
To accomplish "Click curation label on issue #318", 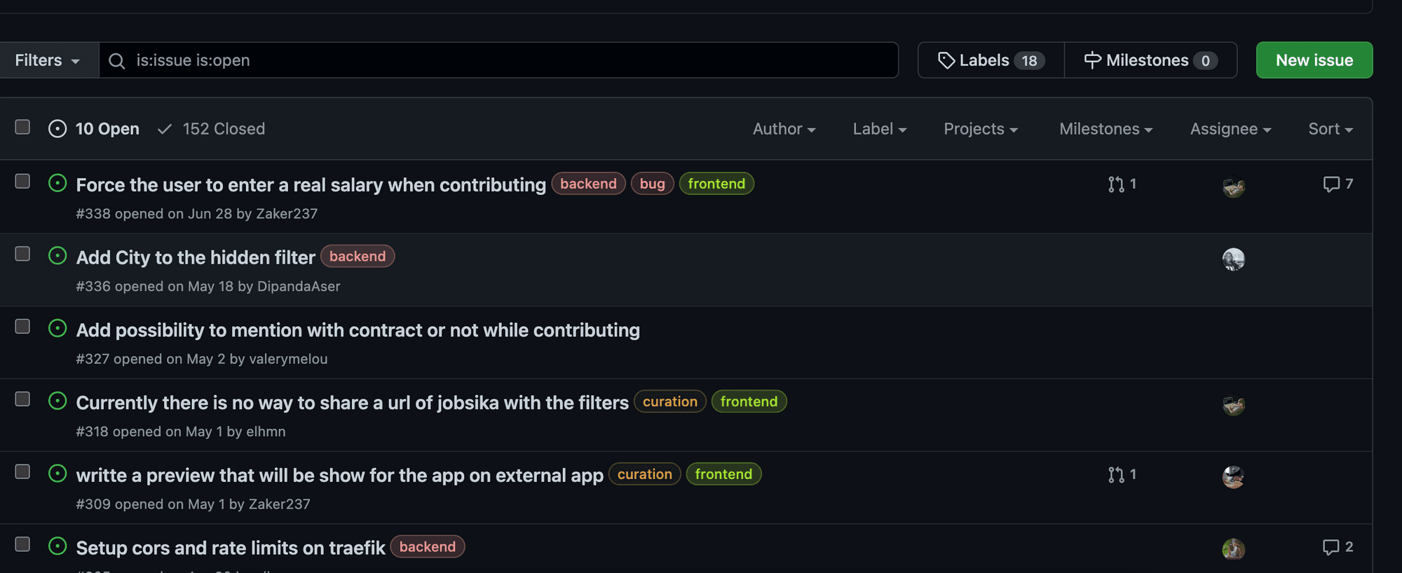I will tap(669, 401).
